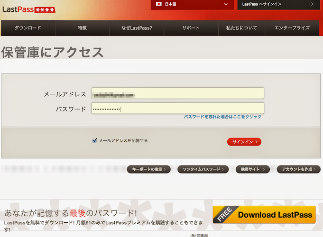Click the メールアドレス field label
This screenshot has width=323, height=237.
65,94
